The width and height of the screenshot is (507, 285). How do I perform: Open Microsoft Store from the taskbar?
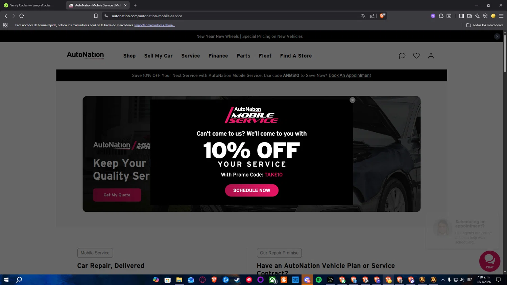168,280
